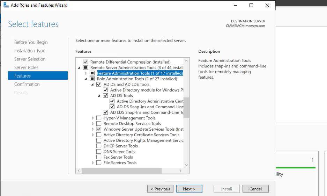Click the vertical scrollbar thumb in features list
This screenshot has height=196, width=327.
[x=186, y=108]
